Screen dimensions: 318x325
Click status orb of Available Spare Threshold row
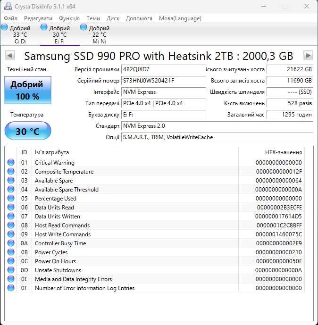pos(11,189)
